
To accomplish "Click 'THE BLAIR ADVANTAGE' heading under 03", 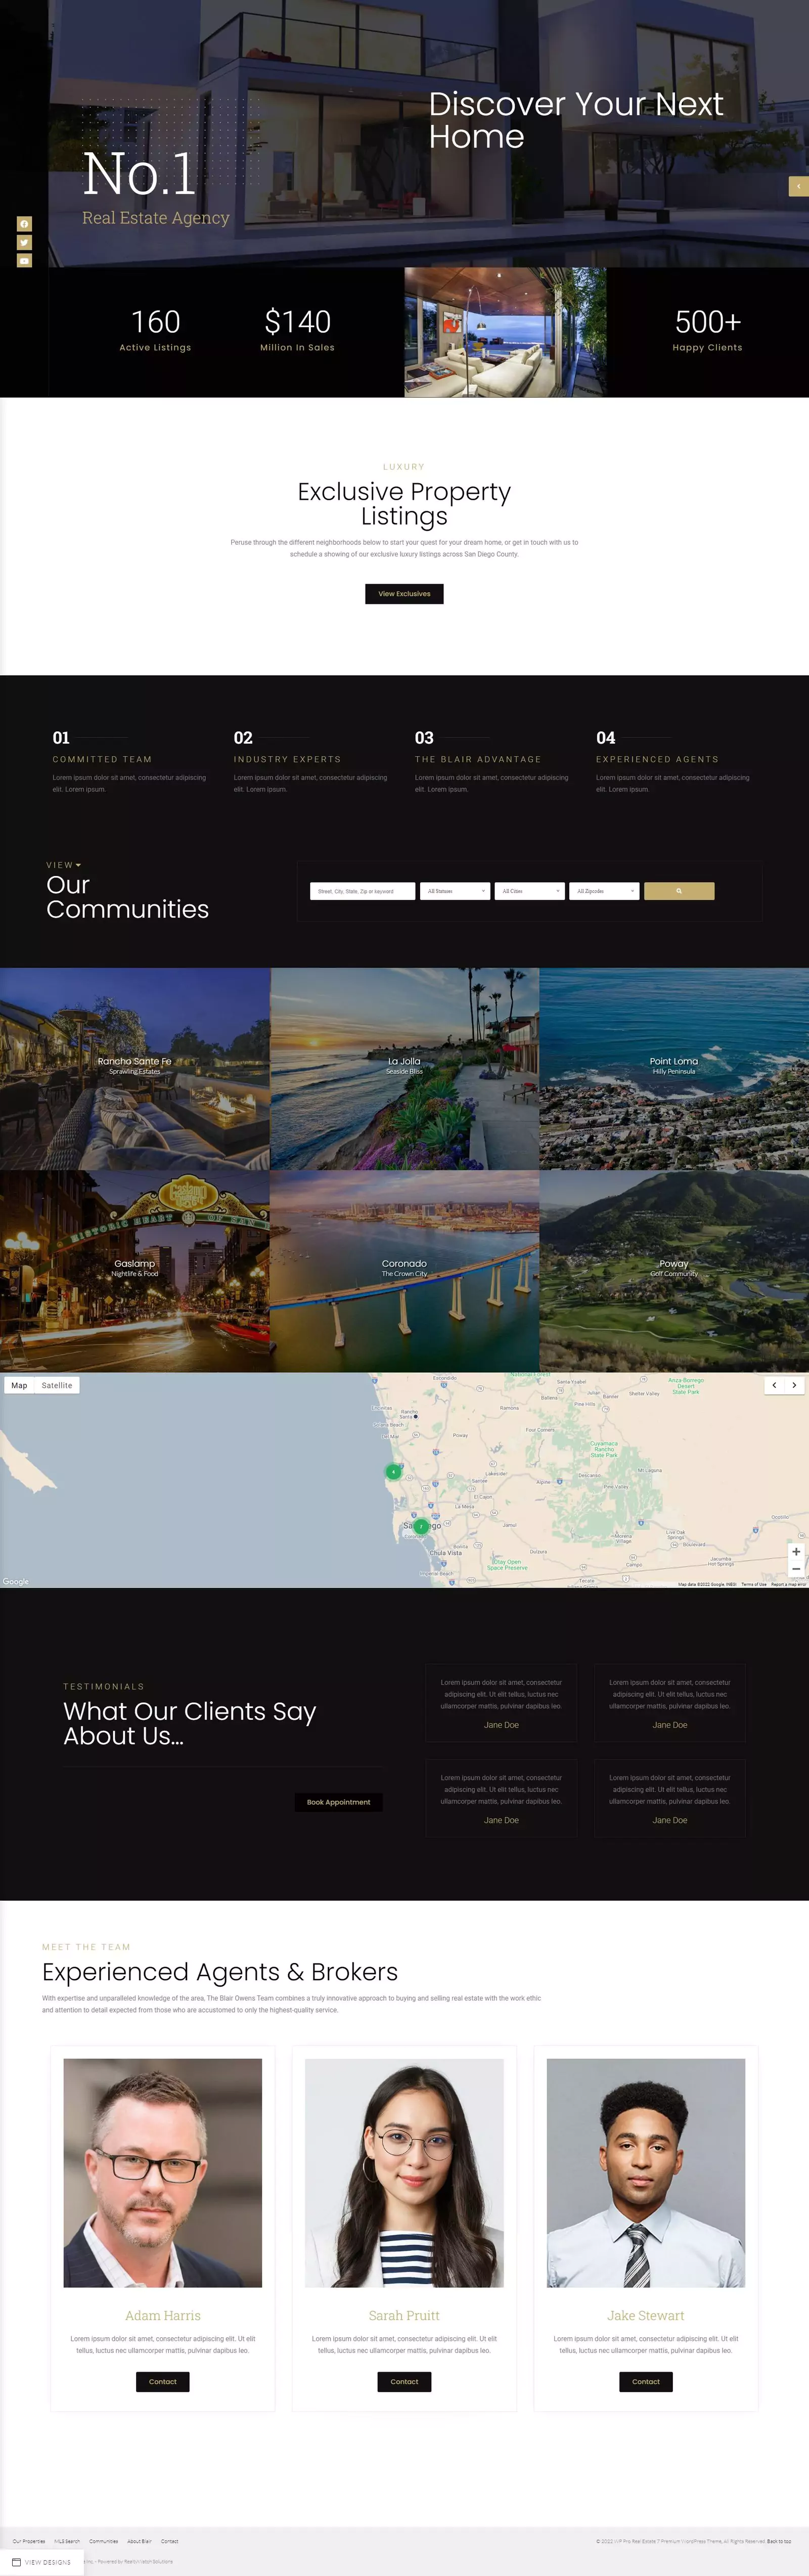I will coord(478,759).
